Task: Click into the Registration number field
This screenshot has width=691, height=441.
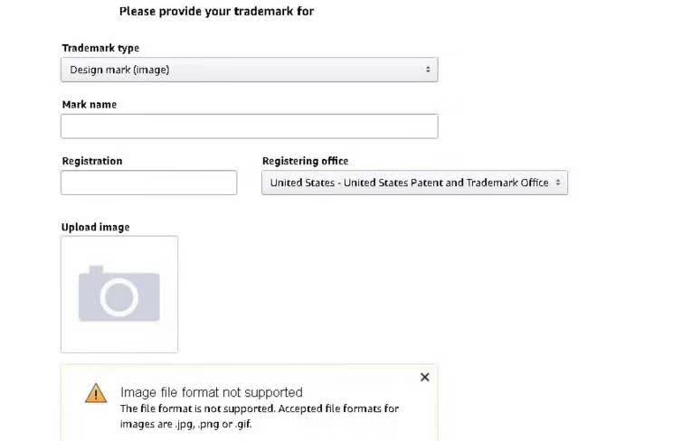Action: pyautogui.click(x=149, y=183)
